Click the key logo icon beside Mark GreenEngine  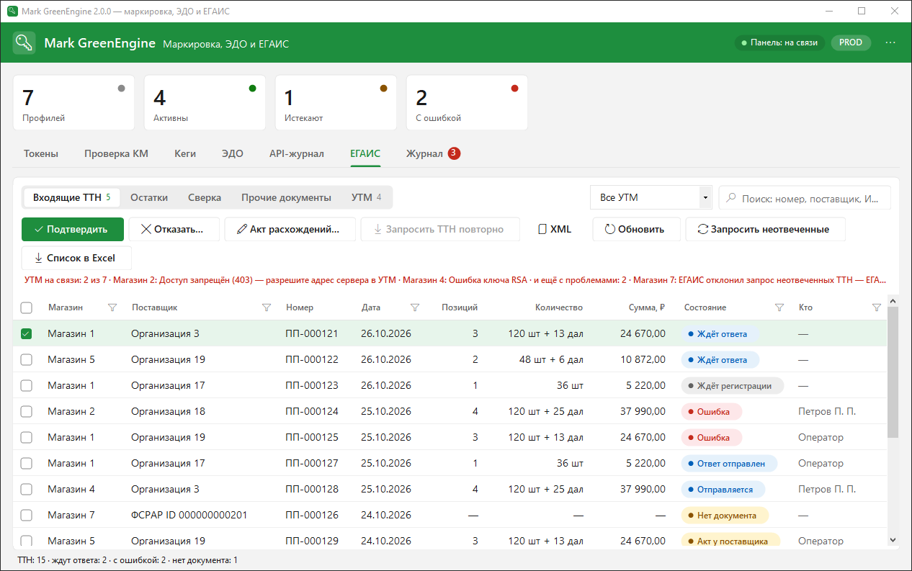(x=24, y=42)
